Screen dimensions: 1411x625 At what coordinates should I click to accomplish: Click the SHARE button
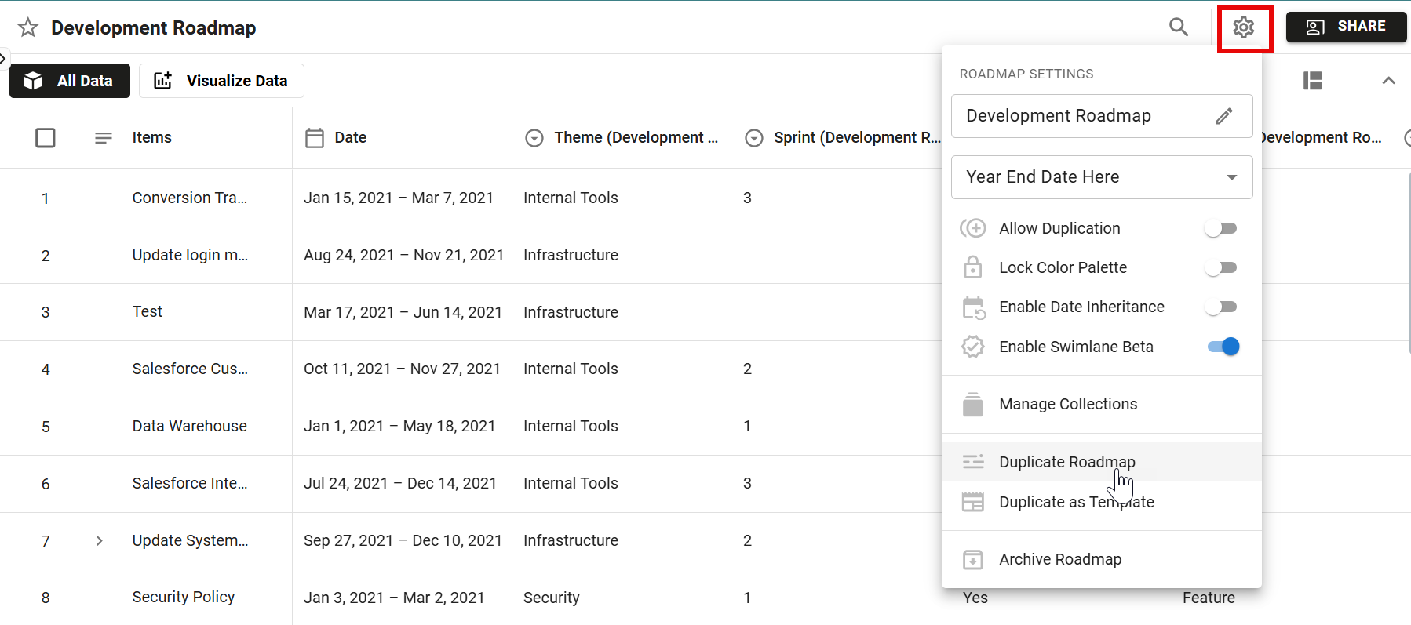pyautogui.click(x=1346, y=27)
